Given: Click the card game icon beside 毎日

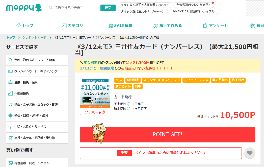Looking at the screenshot, I should [253, 26].
